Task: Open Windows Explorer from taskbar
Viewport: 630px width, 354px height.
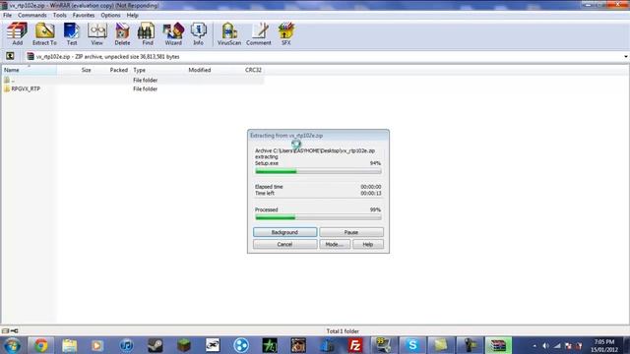Action: pos(70,345)
